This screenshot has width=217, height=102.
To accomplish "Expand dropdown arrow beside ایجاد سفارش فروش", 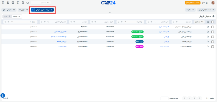I will [33, 10].
